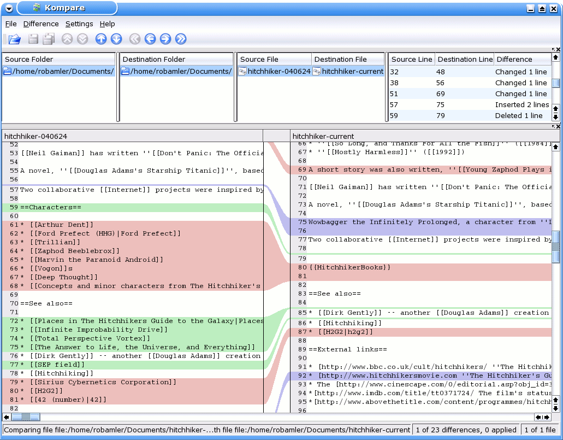The image size is (563, 440).
Task: Open the Help menu
Action: pyautogui.click(x=108, y=24)
